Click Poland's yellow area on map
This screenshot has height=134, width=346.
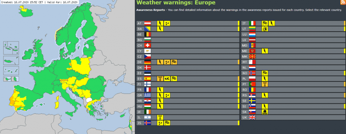click(x=82, y=67)
